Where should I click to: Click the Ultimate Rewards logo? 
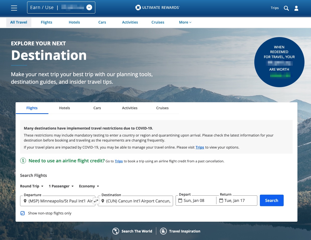coord(157,8)
